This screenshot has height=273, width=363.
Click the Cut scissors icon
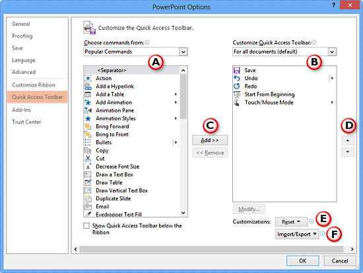(x=88, y=159)
